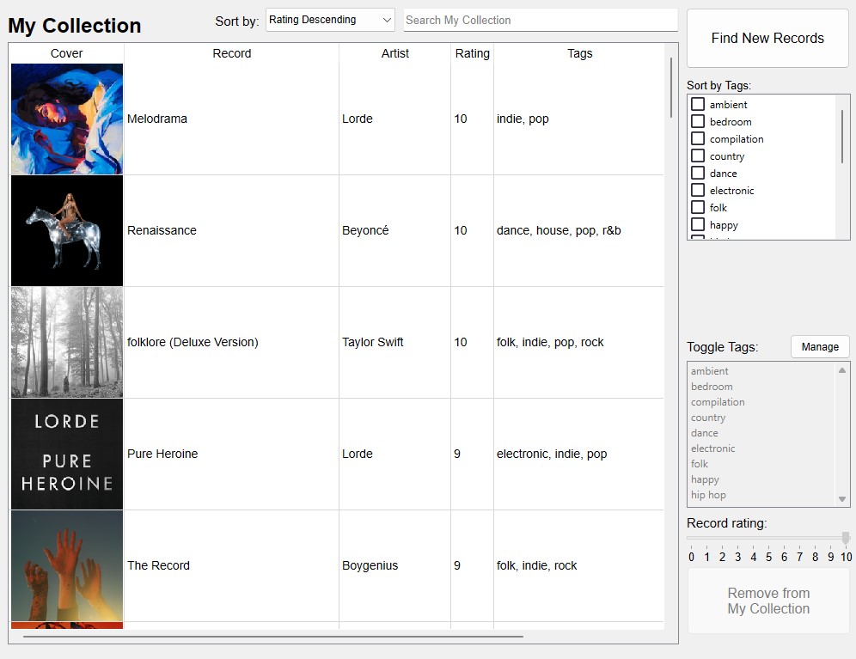Check the country tag checkbox
Image resolution: width=856 pixels, height=659 pixels.
pyautogui.click(x=698, y=156)
